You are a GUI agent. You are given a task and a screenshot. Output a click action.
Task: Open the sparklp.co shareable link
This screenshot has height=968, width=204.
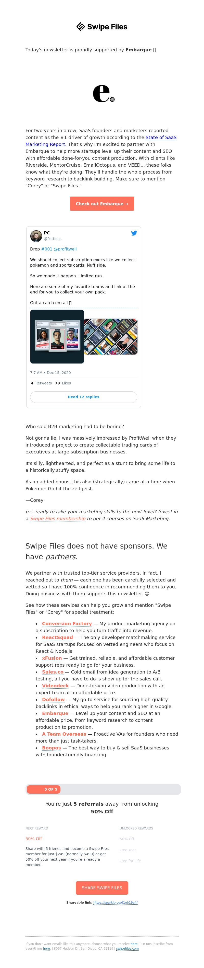point(116,902)
